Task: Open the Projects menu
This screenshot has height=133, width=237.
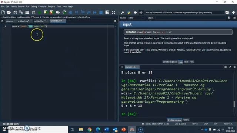Action: click(x=51, y=7)
